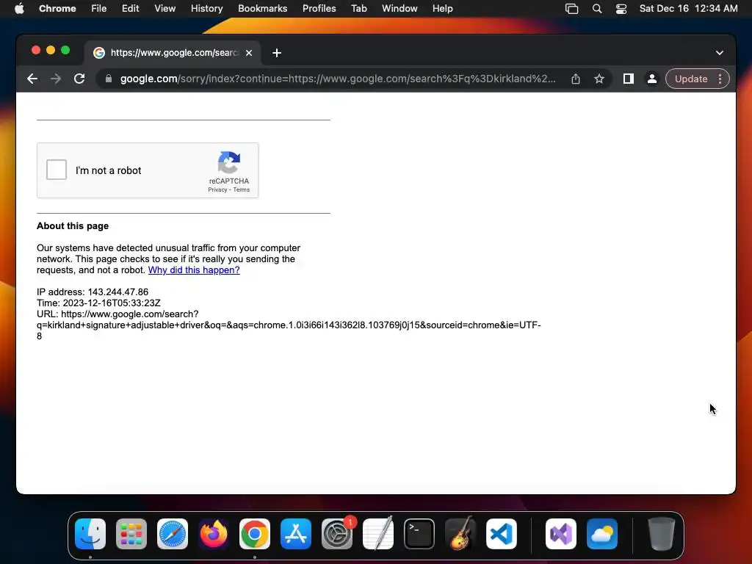This screenshot has width=752, height=564.
Task: Click the About this page heading
Action: point(73,226)
